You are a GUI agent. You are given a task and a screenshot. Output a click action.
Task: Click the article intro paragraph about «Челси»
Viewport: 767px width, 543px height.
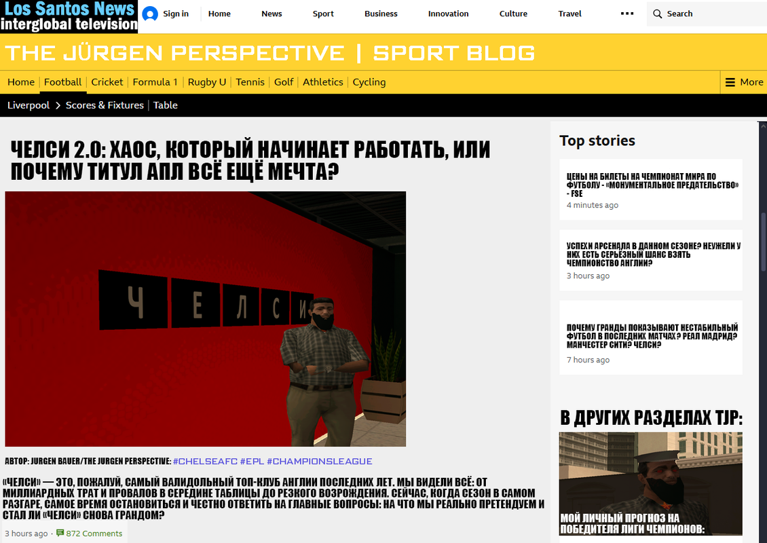pos(273,498)
